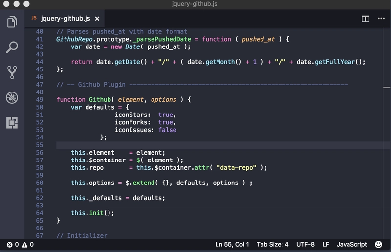Change file encoding via UTF-8

pyautogui.click(x=305, y=244)
